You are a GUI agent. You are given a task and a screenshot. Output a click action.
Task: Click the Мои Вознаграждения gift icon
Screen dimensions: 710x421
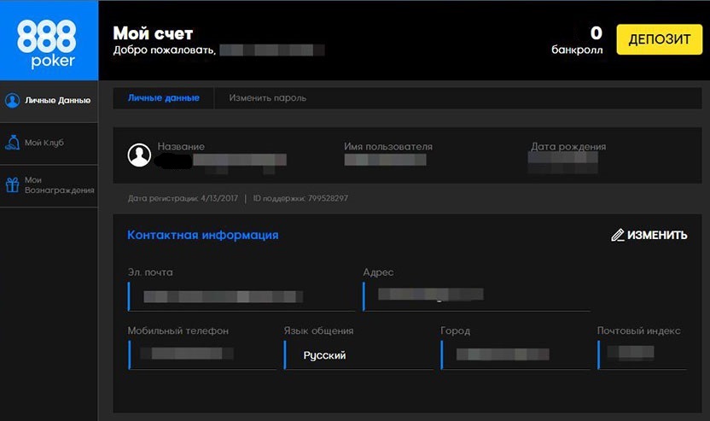[x=12, y=185]
